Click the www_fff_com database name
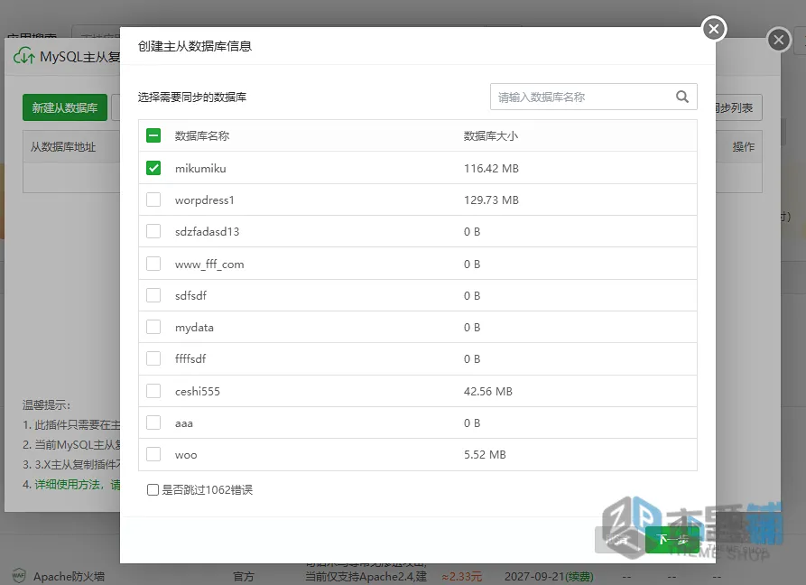Viewport: 806px width, 585px height. point(209,265)
